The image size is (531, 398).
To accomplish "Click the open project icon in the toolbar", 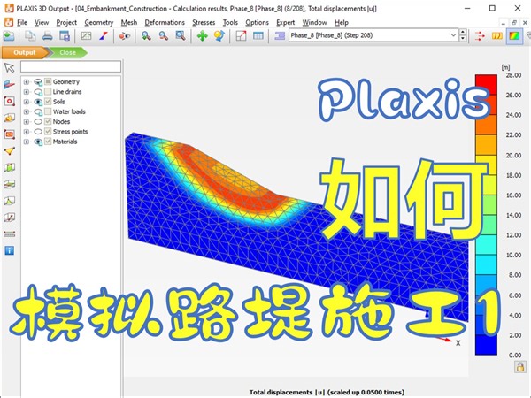I will point(9,35).
